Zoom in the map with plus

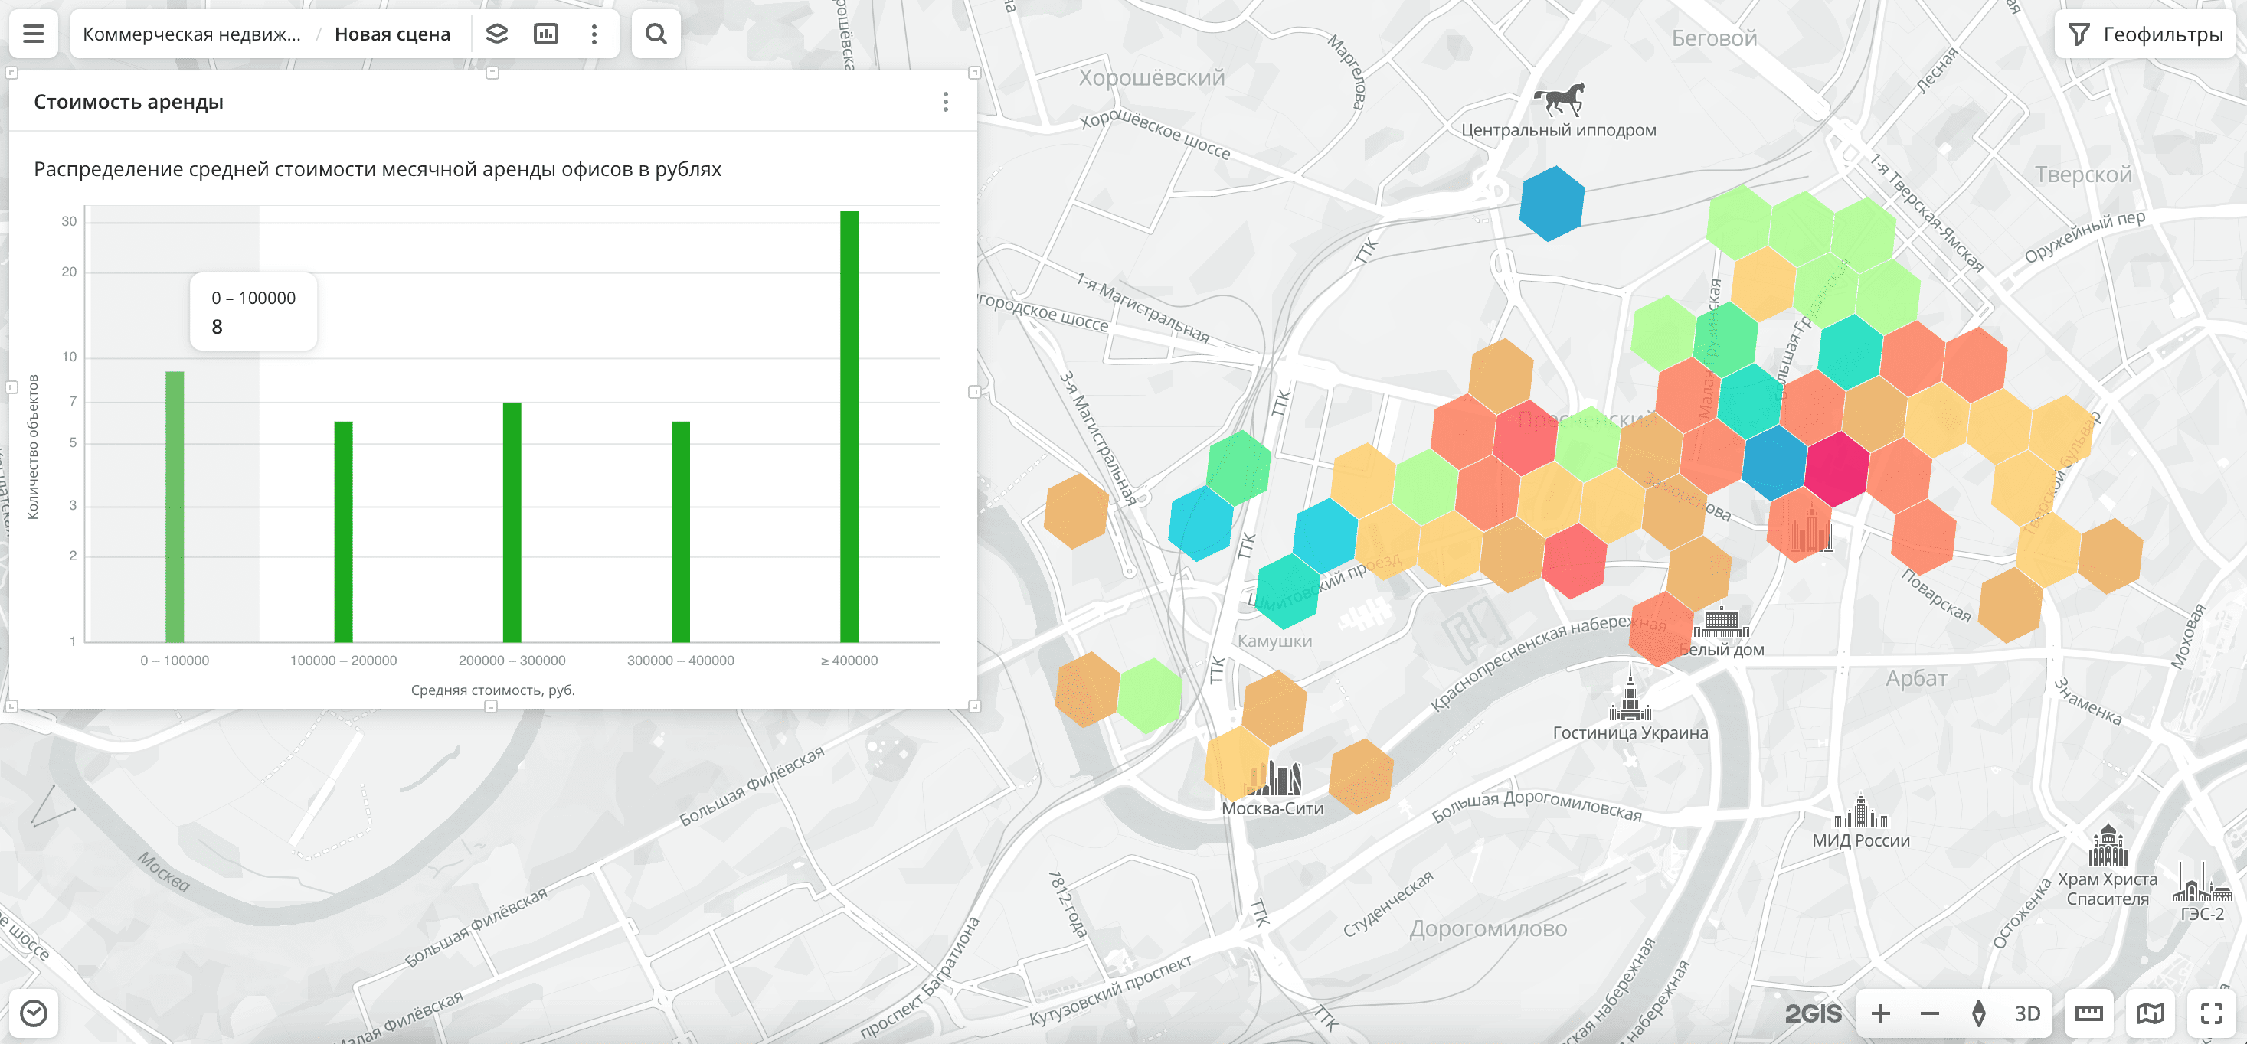(x=1881, y=1013)
